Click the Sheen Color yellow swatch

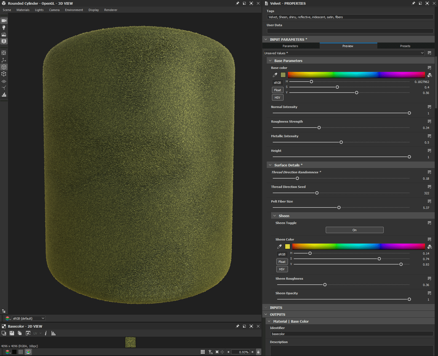tap(287, 247)
